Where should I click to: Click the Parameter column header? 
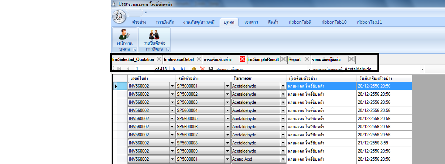click(x=259, y=78)
